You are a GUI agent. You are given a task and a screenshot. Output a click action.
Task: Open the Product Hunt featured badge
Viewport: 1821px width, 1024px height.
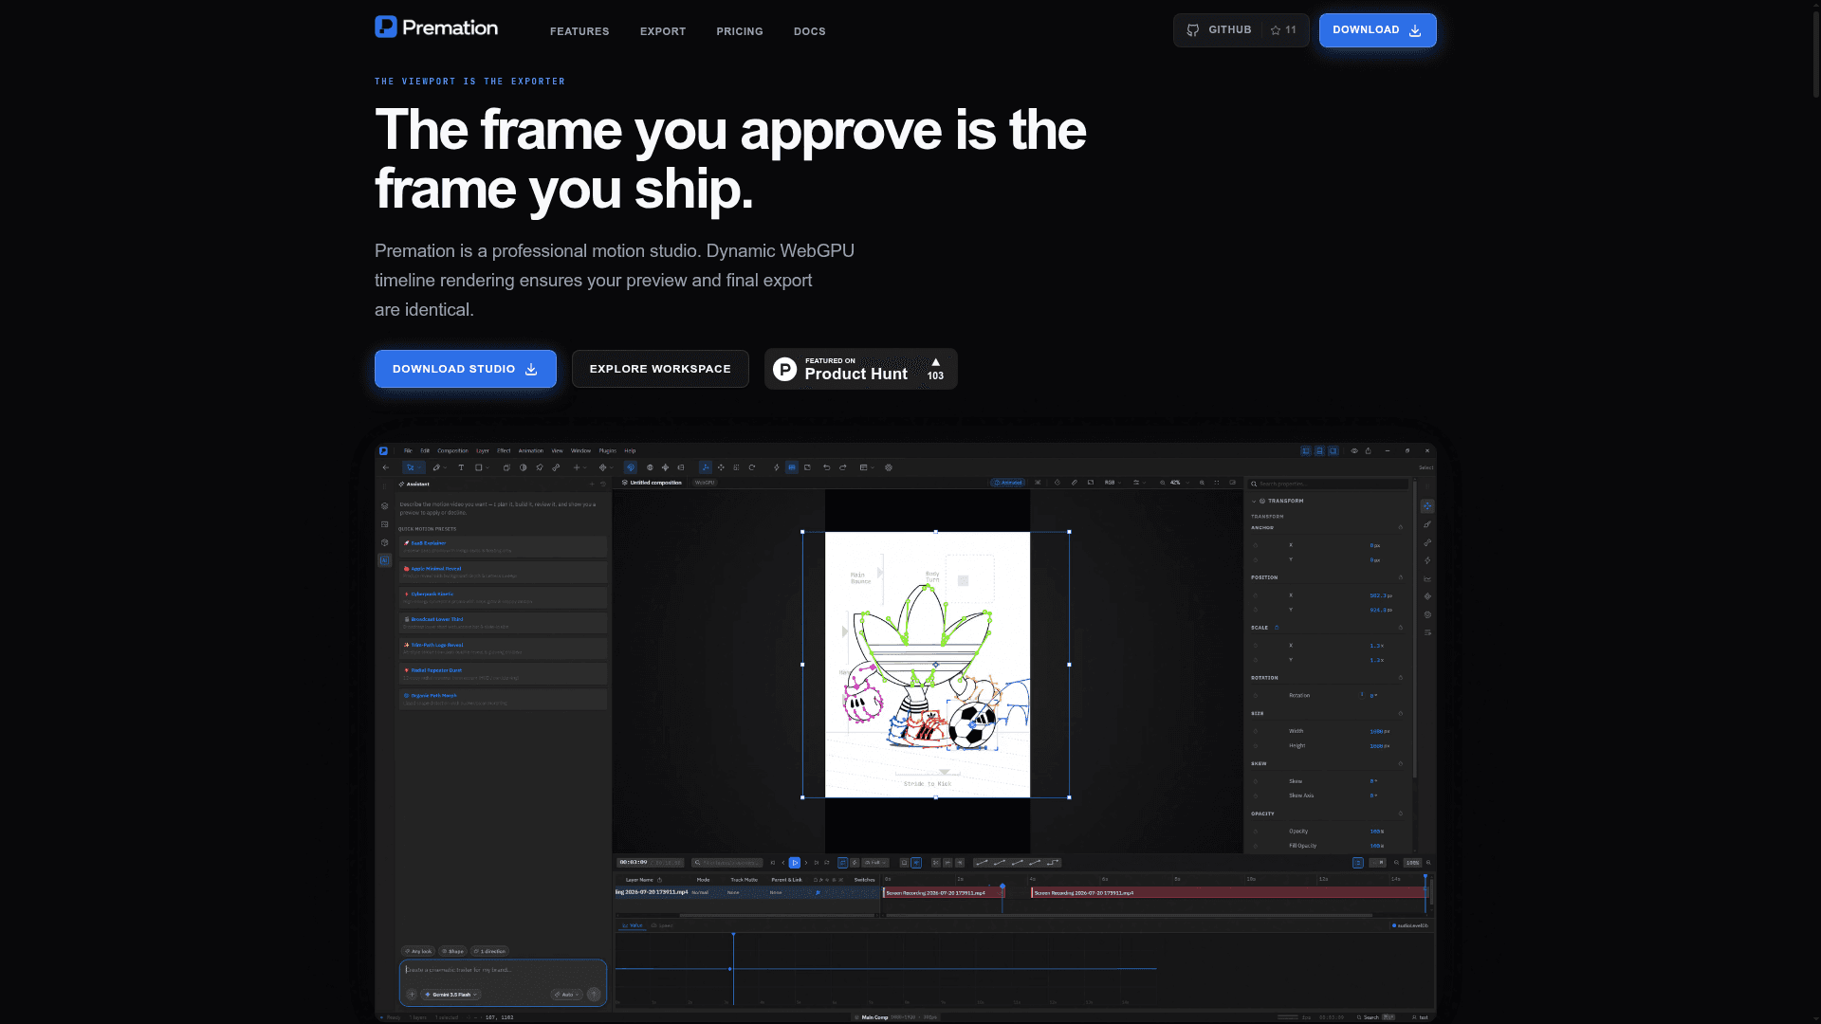tap(860, 369)
